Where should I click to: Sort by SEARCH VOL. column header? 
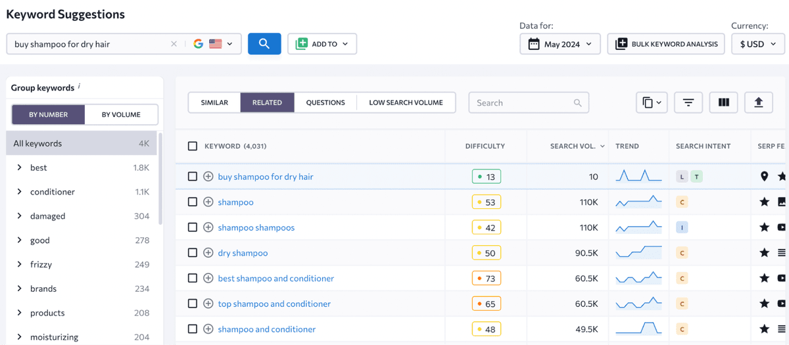pyautogui.click(x=577, y=146)
